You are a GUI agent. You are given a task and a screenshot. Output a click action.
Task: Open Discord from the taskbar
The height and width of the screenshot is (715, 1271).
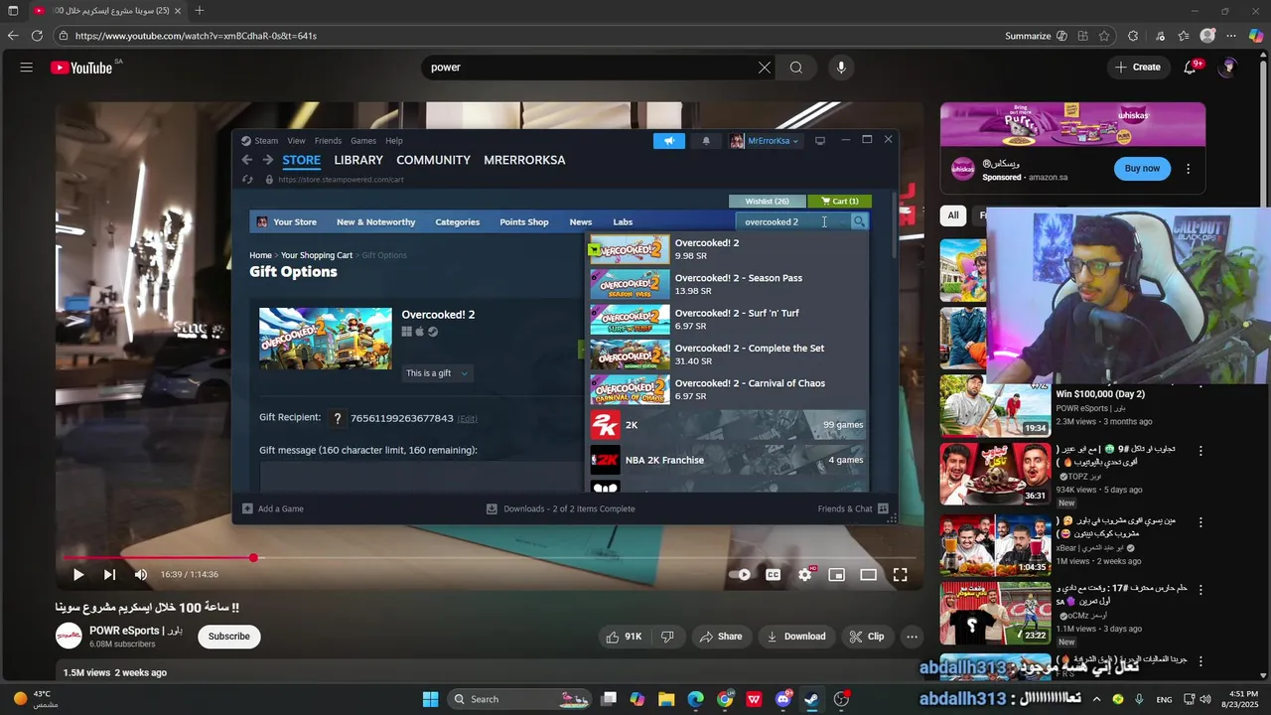[x=783, y=699]
